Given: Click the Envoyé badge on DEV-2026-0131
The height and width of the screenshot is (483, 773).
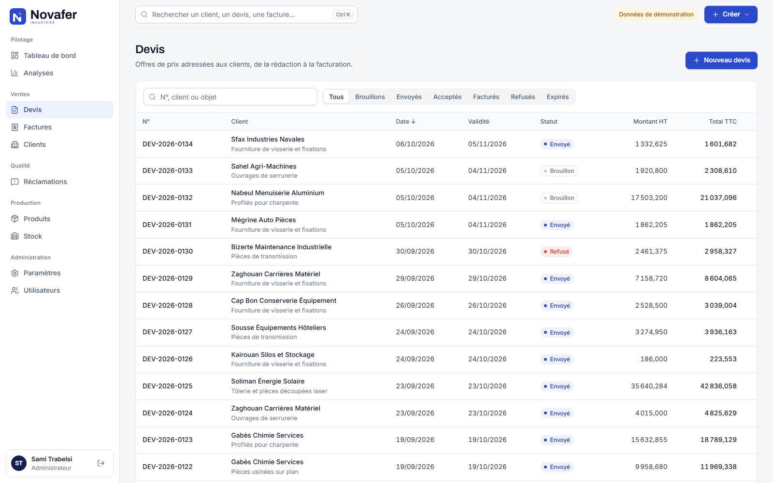Looking at the screenshot, I should (x=557, y=225).
